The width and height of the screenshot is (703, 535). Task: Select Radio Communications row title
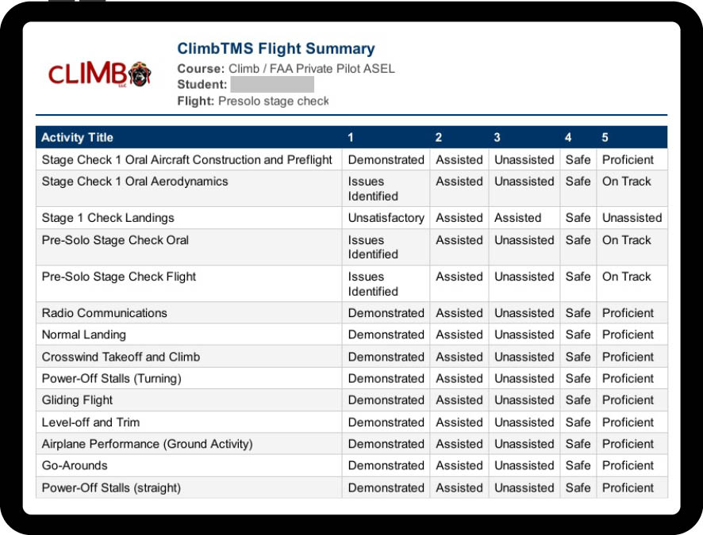click(x=105, y=313)
